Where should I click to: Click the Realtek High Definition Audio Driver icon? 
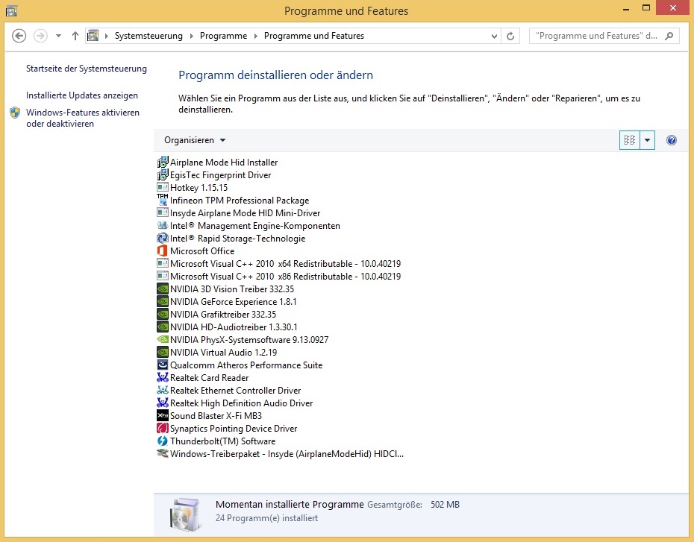click(x=163, y=403)
